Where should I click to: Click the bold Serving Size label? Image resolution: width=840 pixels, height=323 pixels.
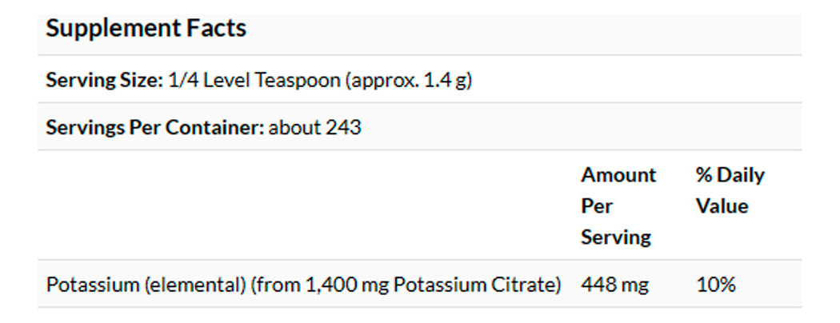point(103,81)
